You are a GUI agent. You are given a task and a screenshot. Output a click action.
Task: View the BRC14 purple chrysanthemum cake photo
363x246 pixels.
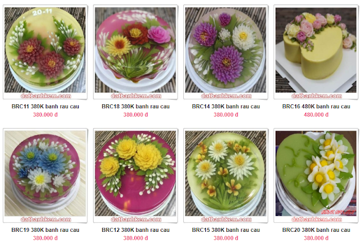pos(226,52)
